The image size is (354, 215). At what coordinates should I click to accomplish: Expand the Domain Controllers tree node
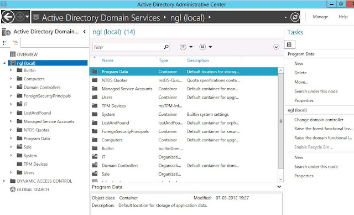click(x=11, y=87)
